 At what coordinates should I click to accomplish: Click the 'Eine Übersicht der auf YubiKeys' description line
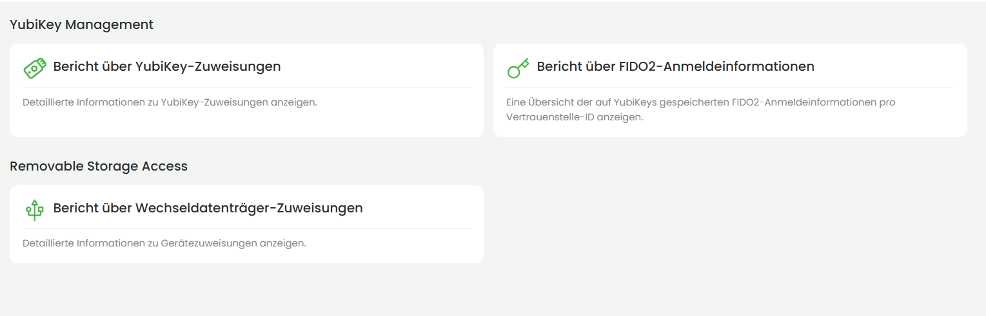700,102
